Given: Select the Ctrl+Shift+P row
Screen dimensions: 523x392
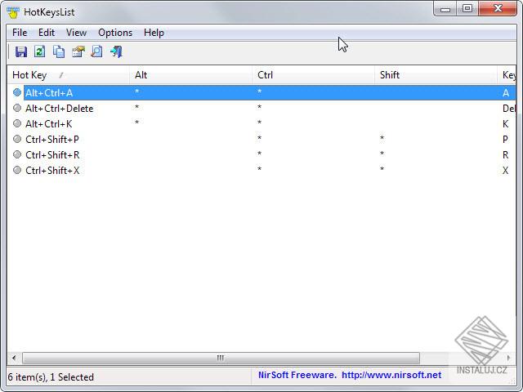Looking at the screenshot, I should pos(261,140).
